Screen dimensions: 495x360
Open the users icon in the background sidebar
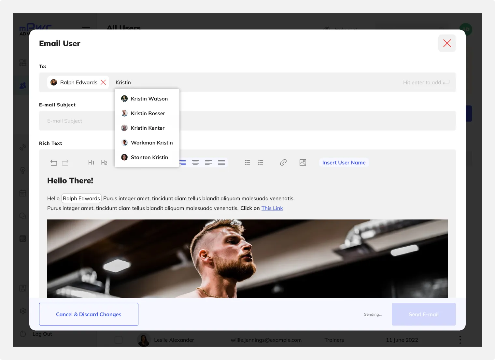coord(23,86)
